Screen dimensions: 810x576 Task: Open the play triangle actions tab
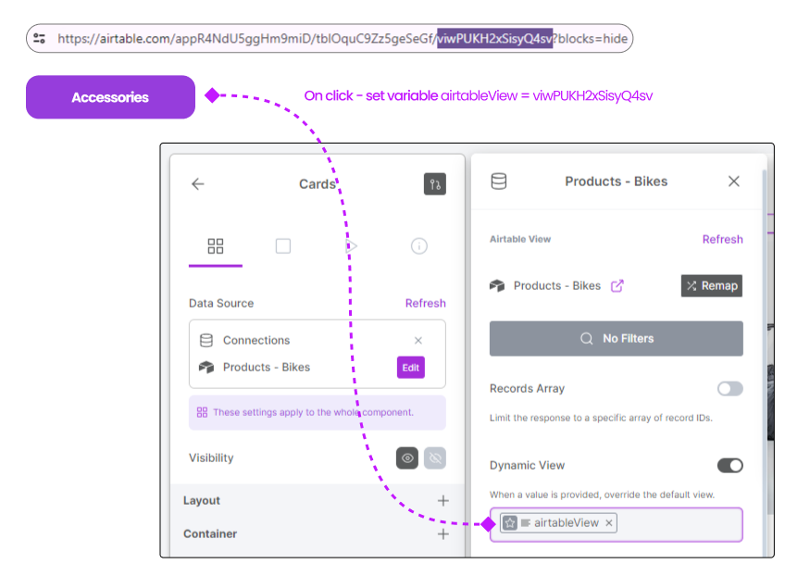[351, 246]
